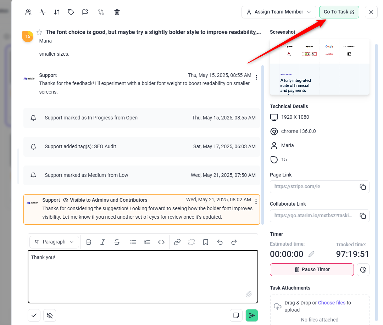Viewport: 383px width, 325px height.
Task: Copy the Page Link URL
Action: point(362,187)
